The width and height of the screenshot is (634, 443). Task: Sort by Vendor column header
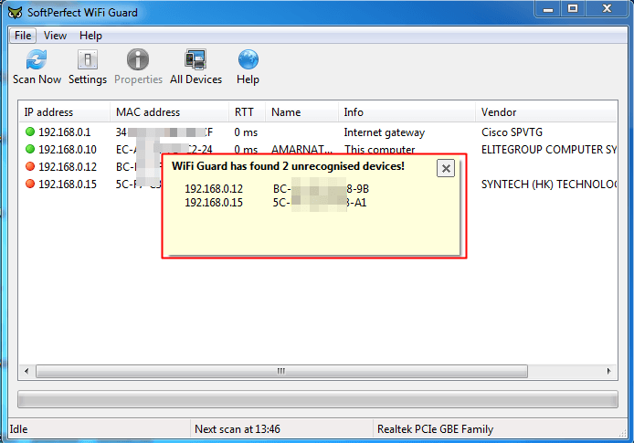tap(546, 112)
